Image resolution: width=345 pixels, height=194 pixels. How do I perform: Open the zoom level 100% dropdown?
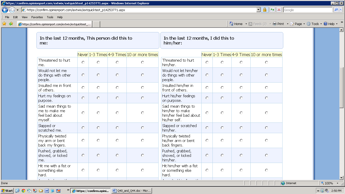point(337,183)
